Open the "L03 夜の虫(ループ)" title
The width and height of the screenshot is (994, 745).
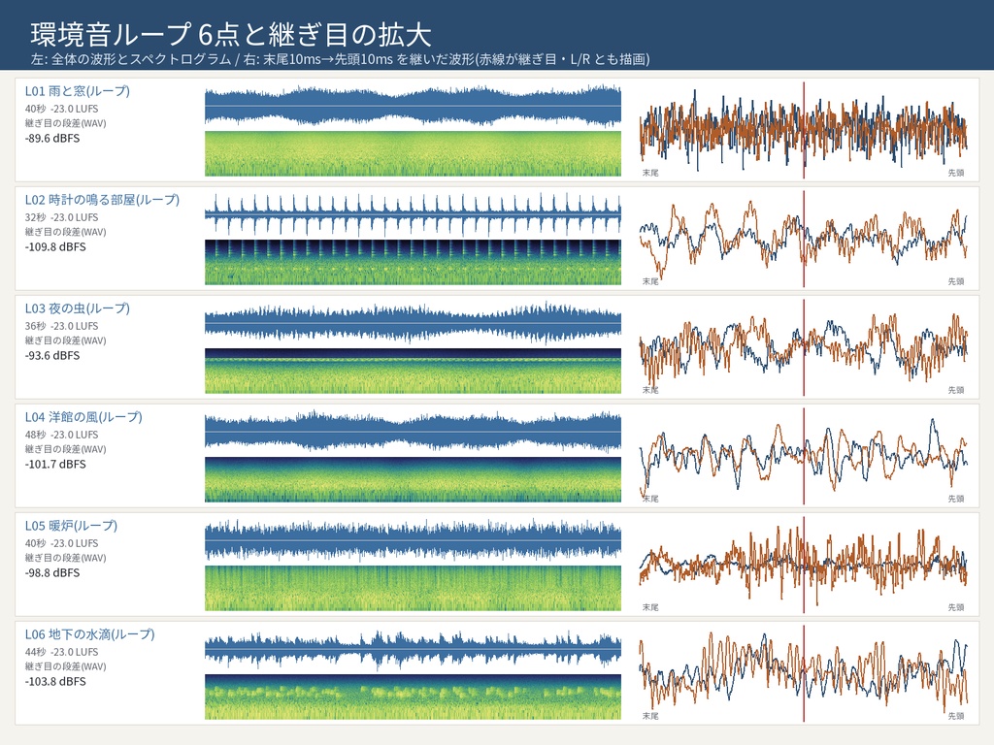point(78,308)
